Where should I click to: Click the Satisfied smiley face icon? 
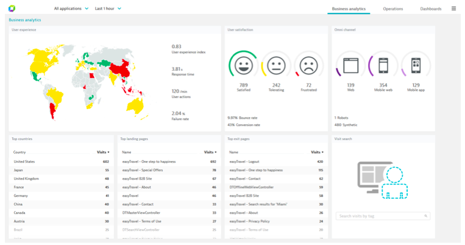coord(244,66)
